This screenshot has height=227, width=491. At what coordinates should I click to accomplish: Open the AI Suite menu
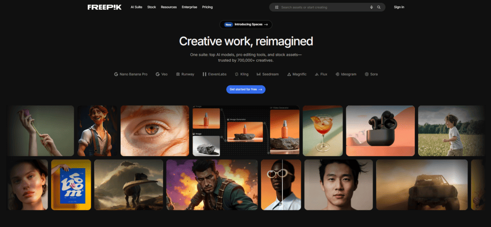[137, 7]
